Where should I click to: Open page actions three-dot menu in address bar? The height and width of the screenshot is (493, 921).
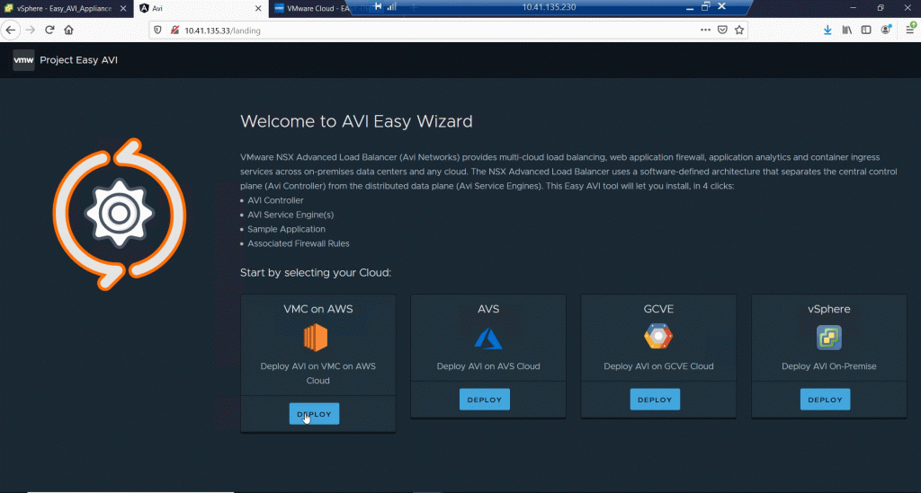point(705,30)
